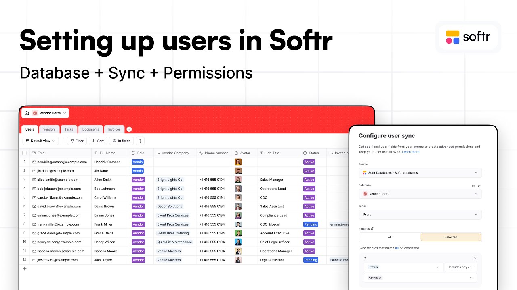Screen dimensions: 517x290
Task: Open the Default view dropdown
Action: pos(41,141)
